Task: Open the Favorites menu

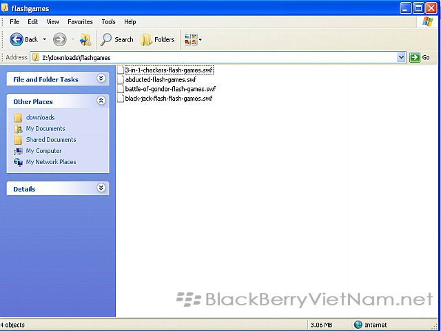Action: click(x=80, y=21)
